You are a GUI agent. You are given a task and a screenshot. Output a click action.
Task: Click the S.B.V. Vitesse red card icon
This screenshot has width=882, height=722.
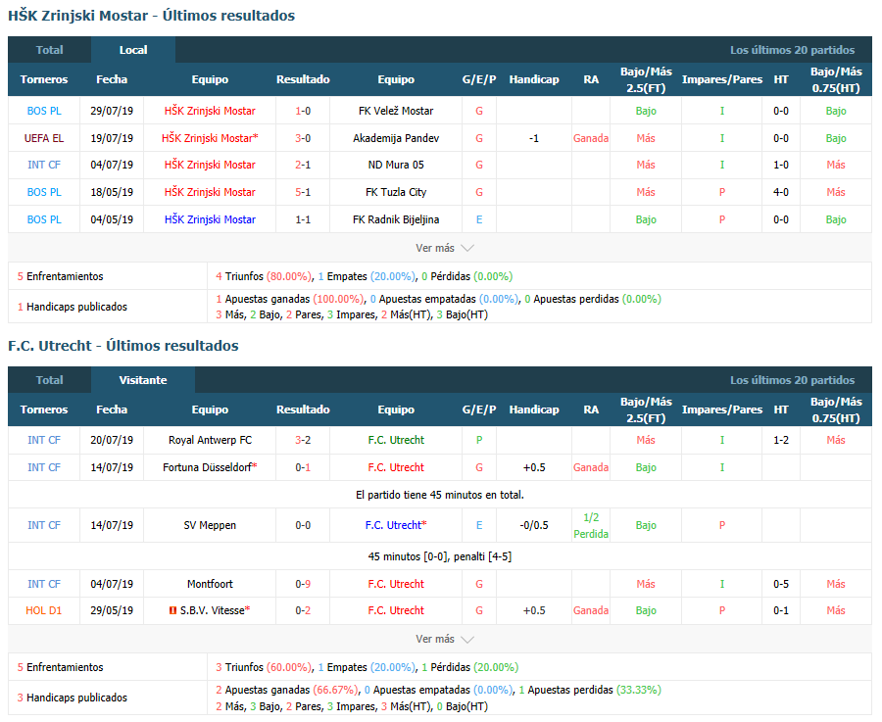click(172, 610)
